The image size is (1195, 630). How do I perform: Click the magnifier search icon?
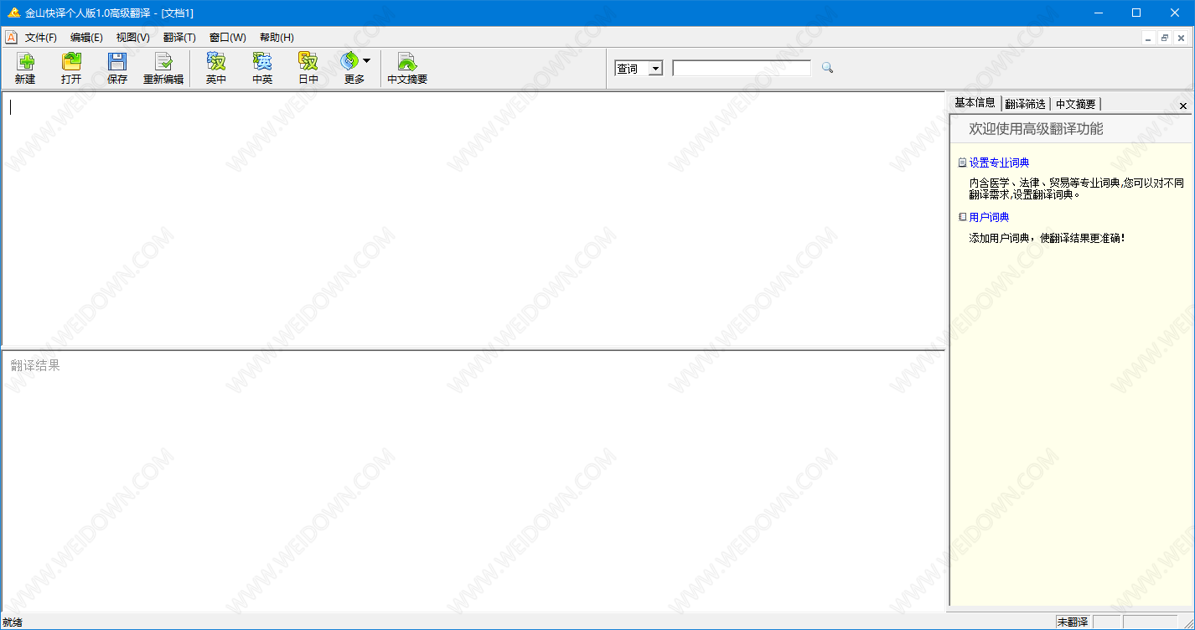[x=827, y=68]
